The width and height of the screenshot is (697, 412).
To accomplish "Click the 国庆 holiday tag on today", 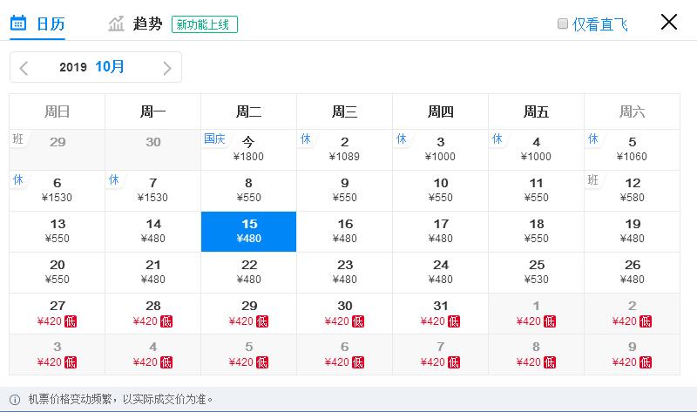I will (214, 138).
